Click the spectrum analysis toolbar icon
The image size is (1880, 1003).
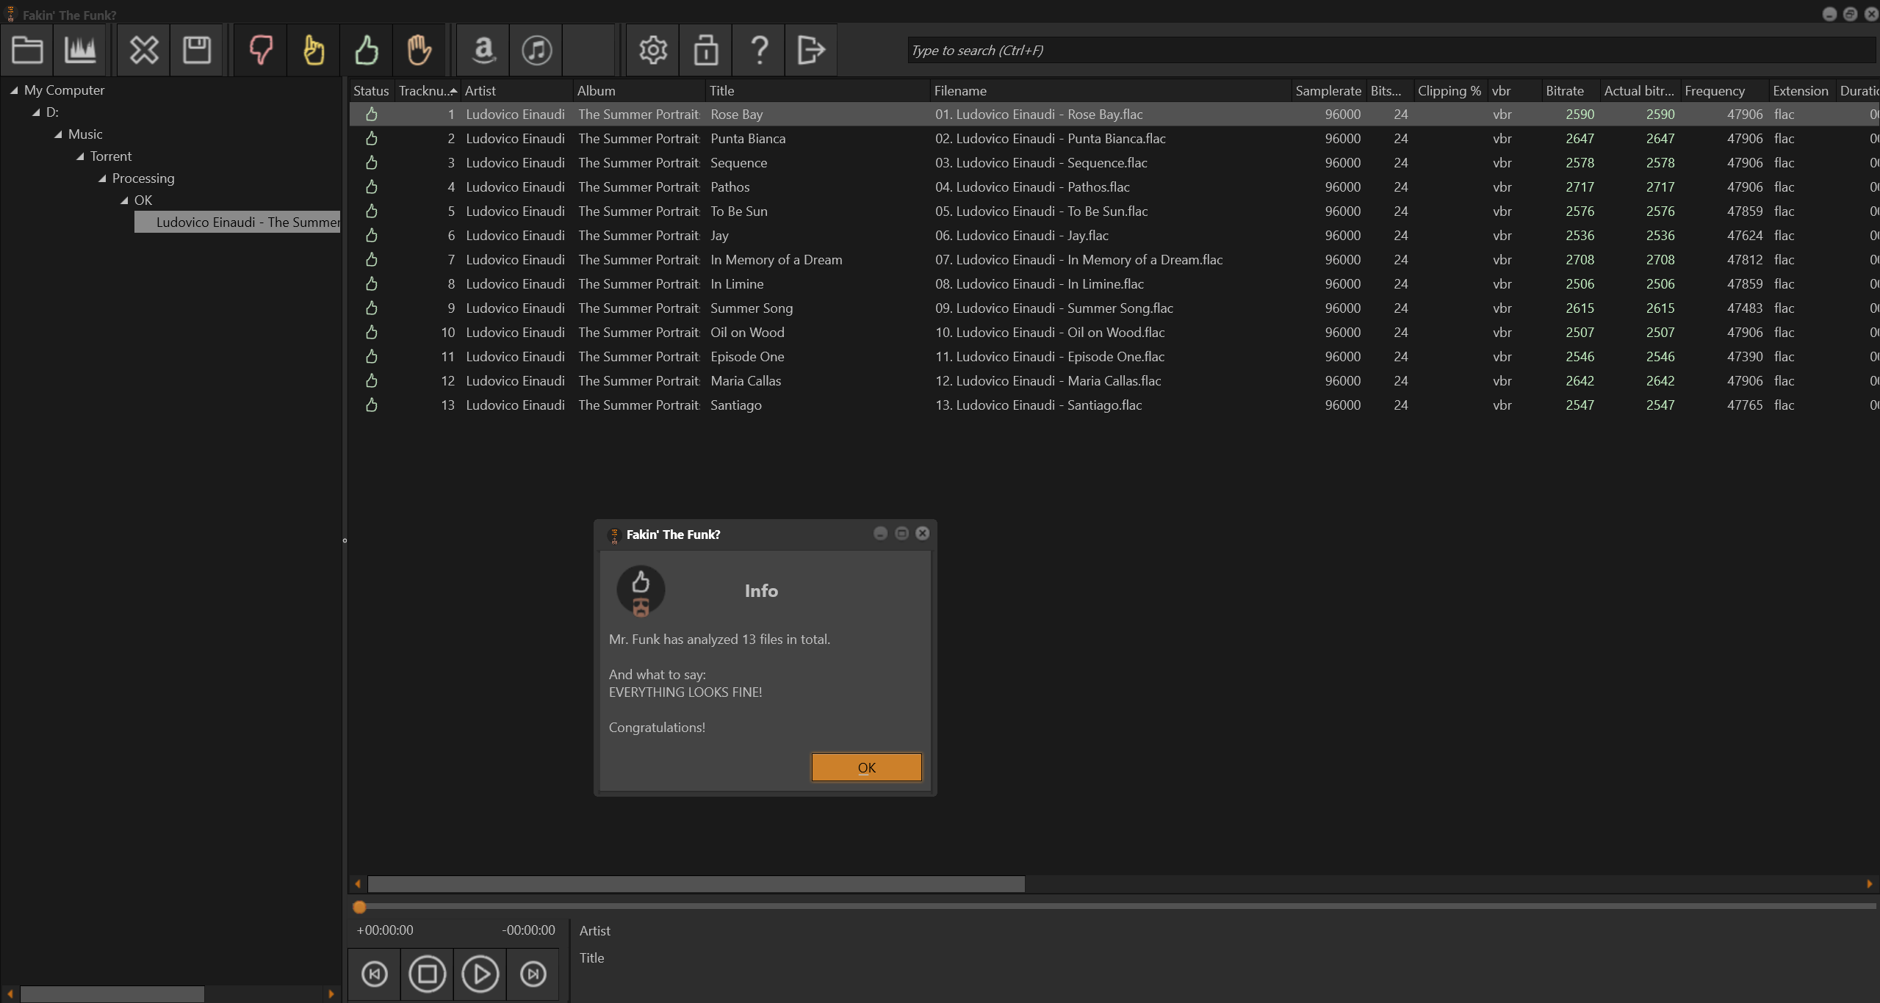[80, 50]
